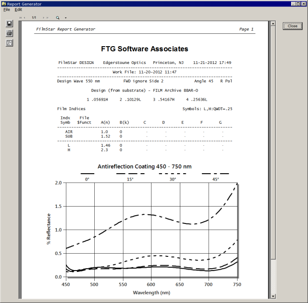Click the 0° legend label
The width and height of the screenshot is (308, 303).
(87, 180)
